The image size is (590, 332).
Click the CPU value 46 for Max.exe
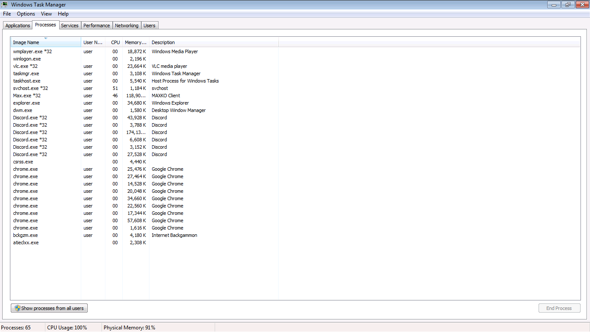coord(115,96)
